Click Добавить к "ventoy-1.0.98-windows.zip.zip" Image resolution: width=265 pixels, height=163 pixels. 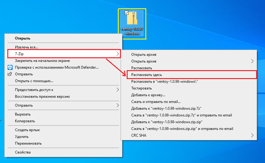(189, 122)
